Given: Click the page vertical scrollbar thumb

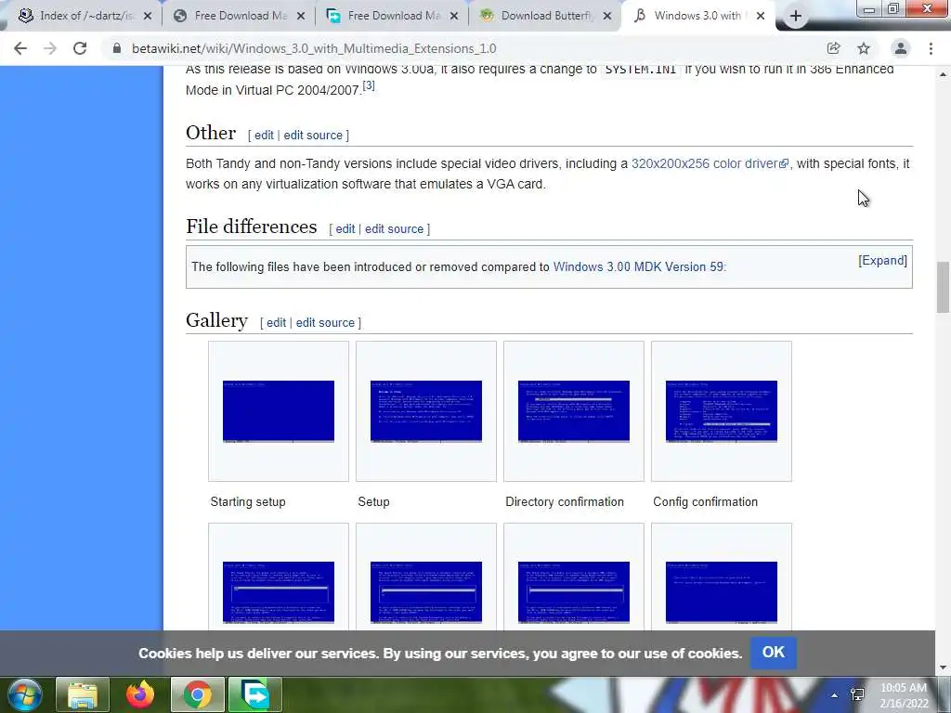Looking at the screenshot, I should pyautogui.click(x=943, y=287).
